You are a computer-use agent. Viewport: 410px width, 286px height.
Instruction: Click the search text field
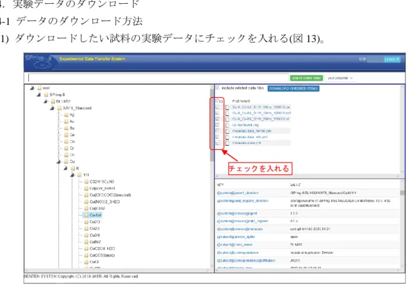click(158, 78)
